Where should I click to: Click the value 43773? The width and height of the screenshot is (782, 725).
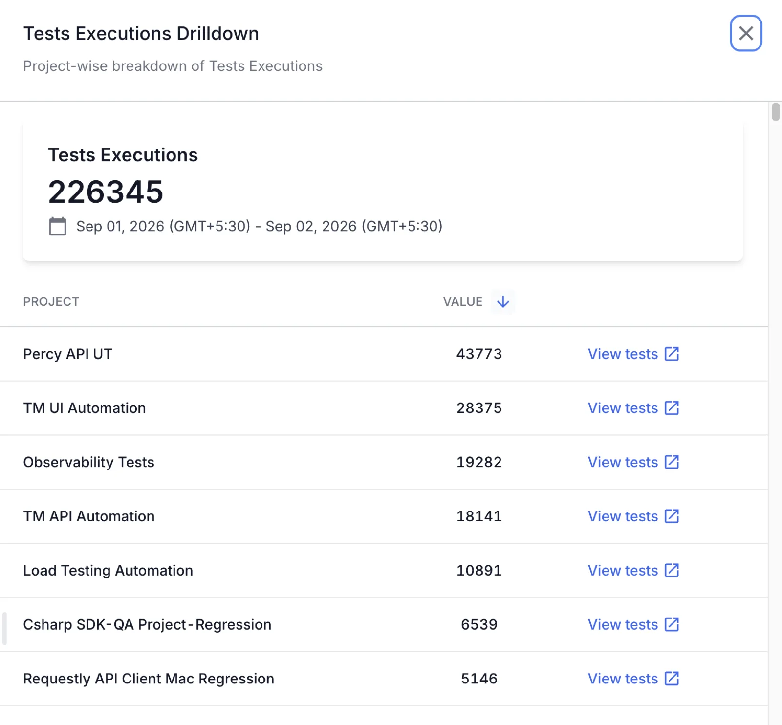pos(479,354)
